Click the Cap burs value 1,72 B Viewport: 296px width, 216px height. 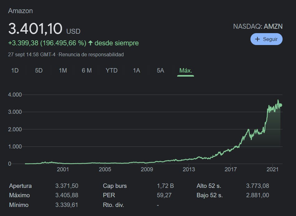pos(165,186)
